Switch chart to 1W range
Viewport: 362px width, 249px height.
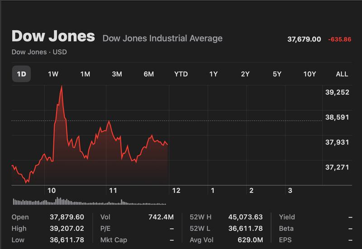click(53, 74)
